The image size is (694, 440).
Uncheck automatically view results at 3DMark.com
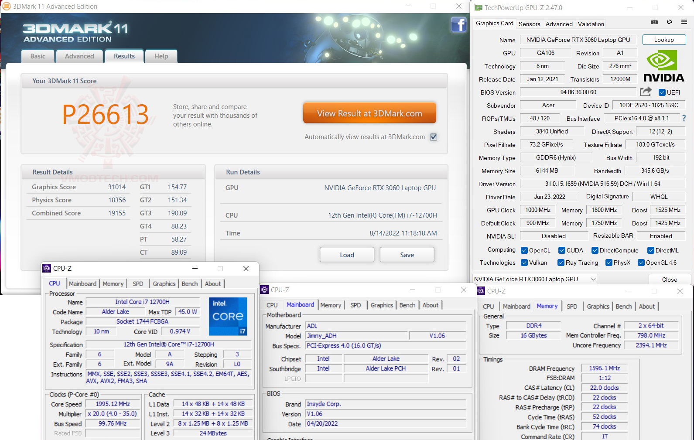click(434, 137)
